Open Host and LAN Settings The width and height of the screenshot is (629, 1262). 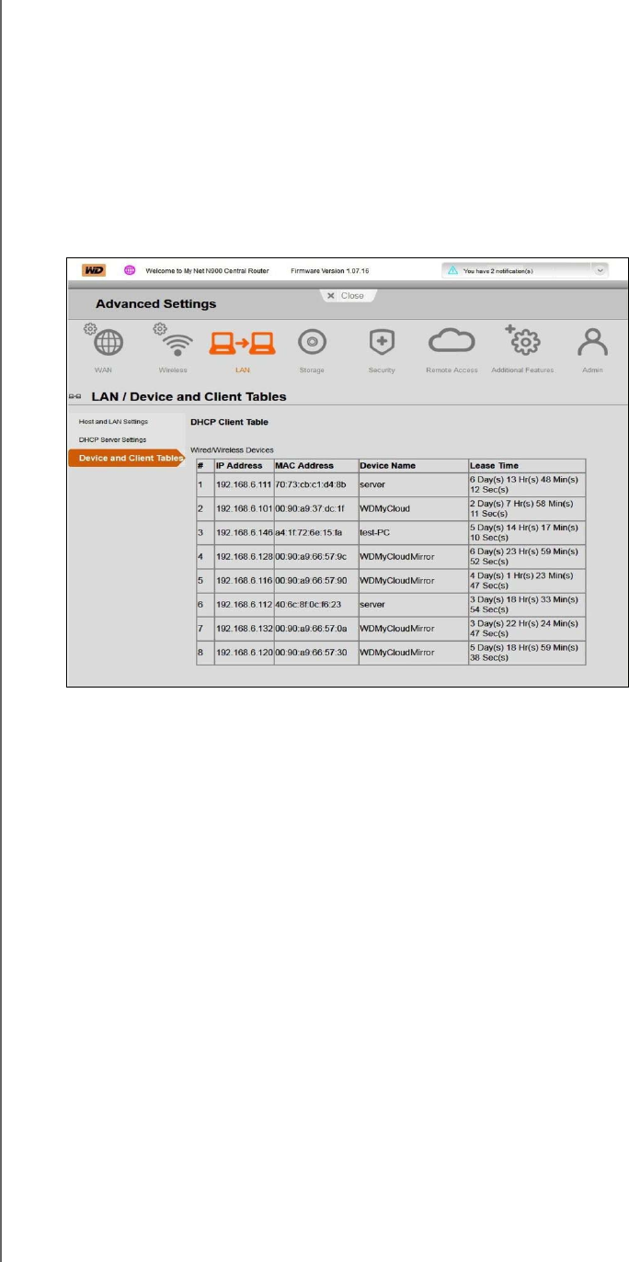(x=113, y=422)
